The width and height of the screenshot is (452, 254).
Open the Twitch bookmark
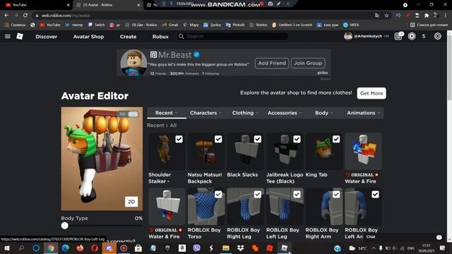(x=96, y=25)
